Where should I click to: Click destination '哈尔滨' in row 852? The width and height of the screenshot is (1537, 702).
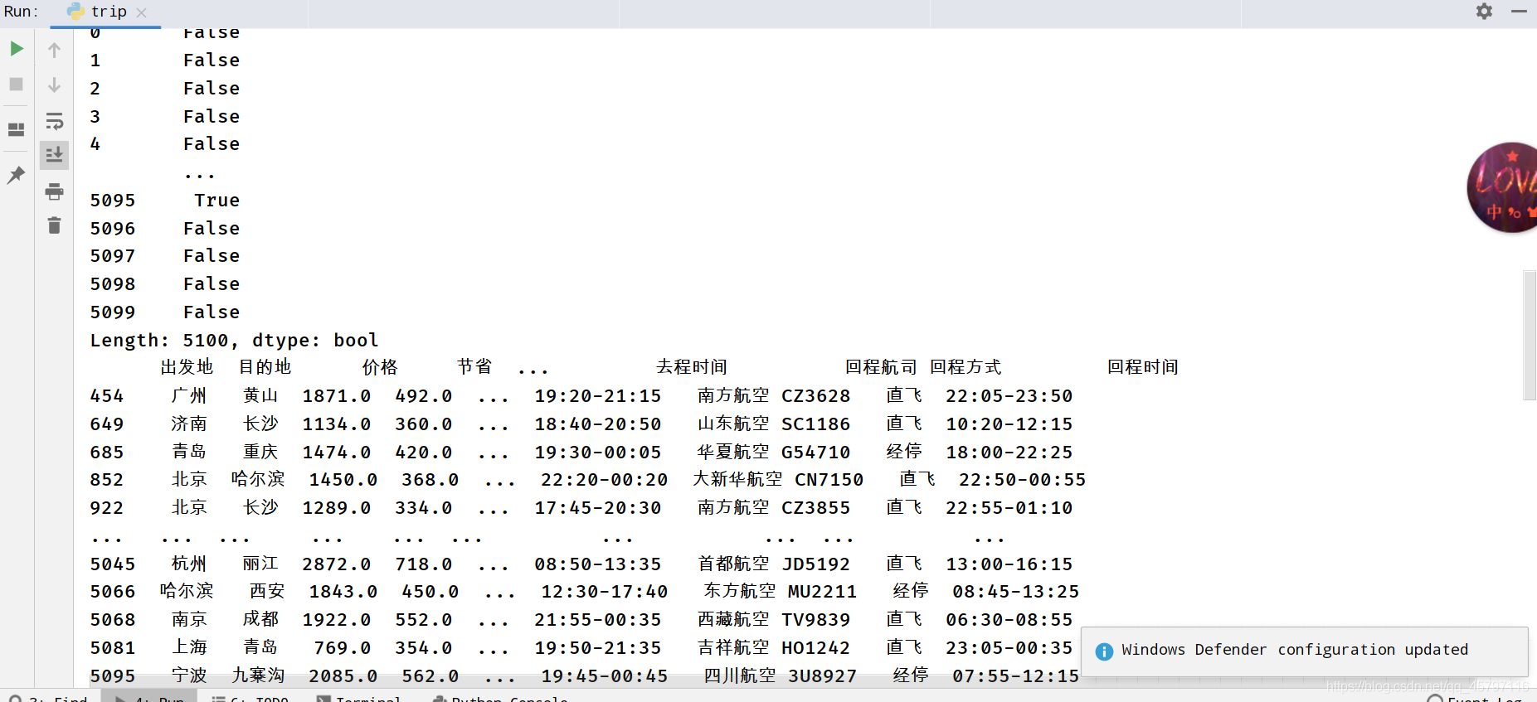point(258,479)
